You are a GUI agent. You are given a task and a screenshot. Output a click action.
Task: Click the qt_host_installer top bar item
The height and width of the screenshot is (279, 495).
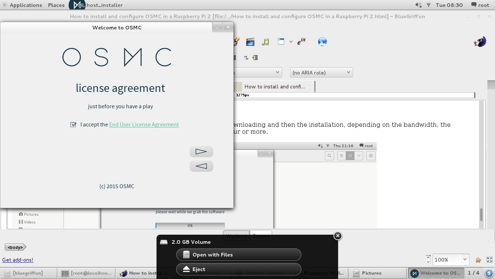96,5
